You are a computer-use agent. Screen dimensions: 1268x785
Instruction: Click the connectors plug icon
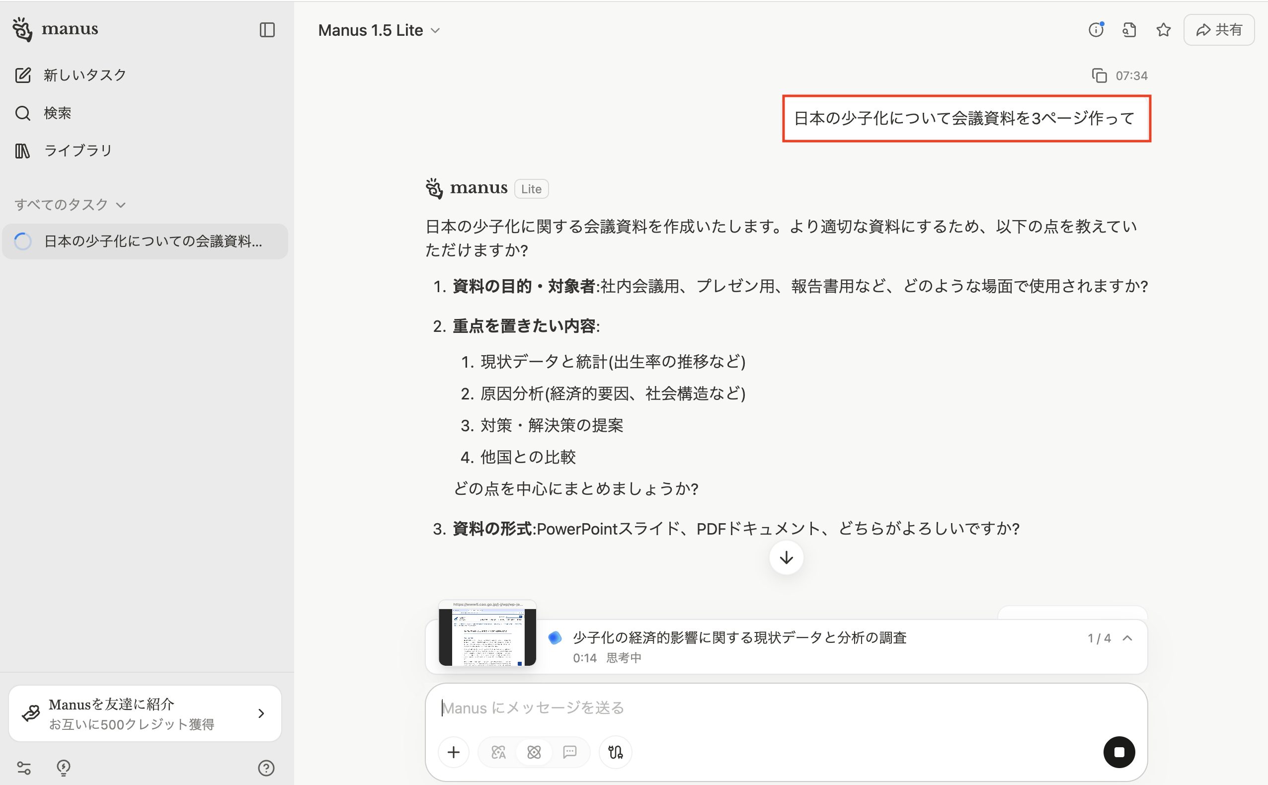pos(615,752)
